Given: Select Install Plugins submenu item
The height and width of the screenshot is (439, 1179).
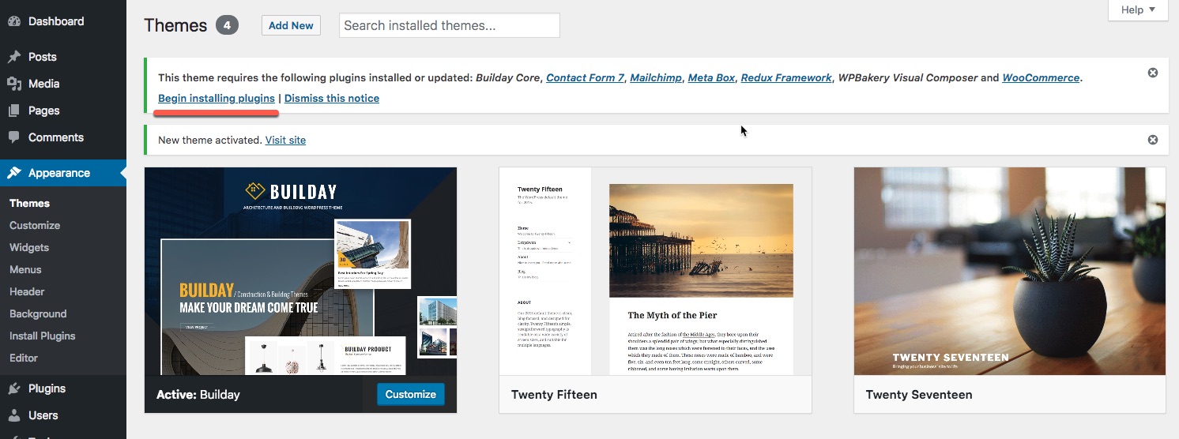Looking at the screenshot, I should pyautogui.click(x=43, y=336).
